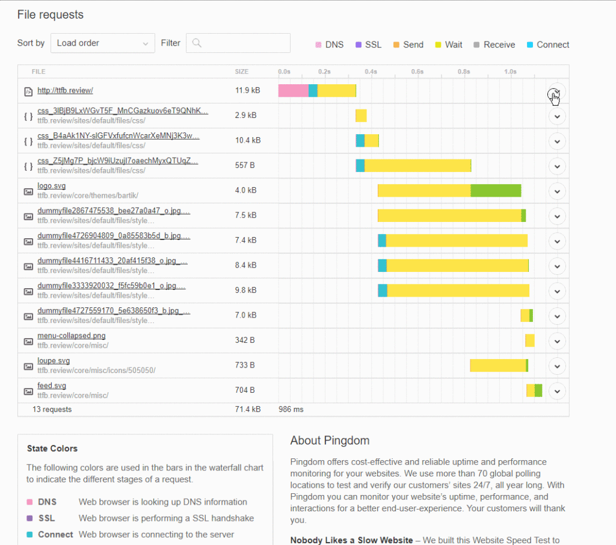Expand details for loupe.svg row

tap(557, 366)
